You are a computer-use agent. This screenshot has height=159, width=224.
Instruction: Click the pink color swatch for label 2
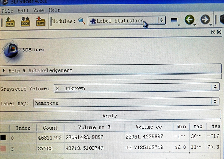[3, 148]
